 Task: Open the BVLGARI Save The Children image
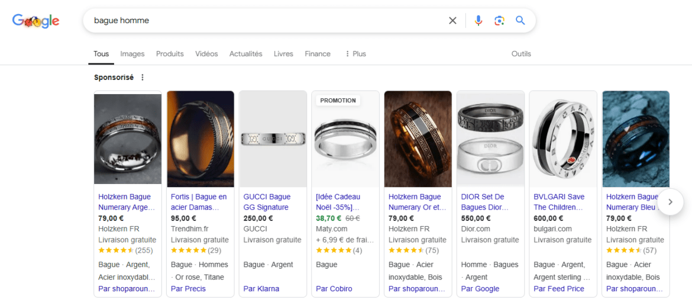click(563, 139)
